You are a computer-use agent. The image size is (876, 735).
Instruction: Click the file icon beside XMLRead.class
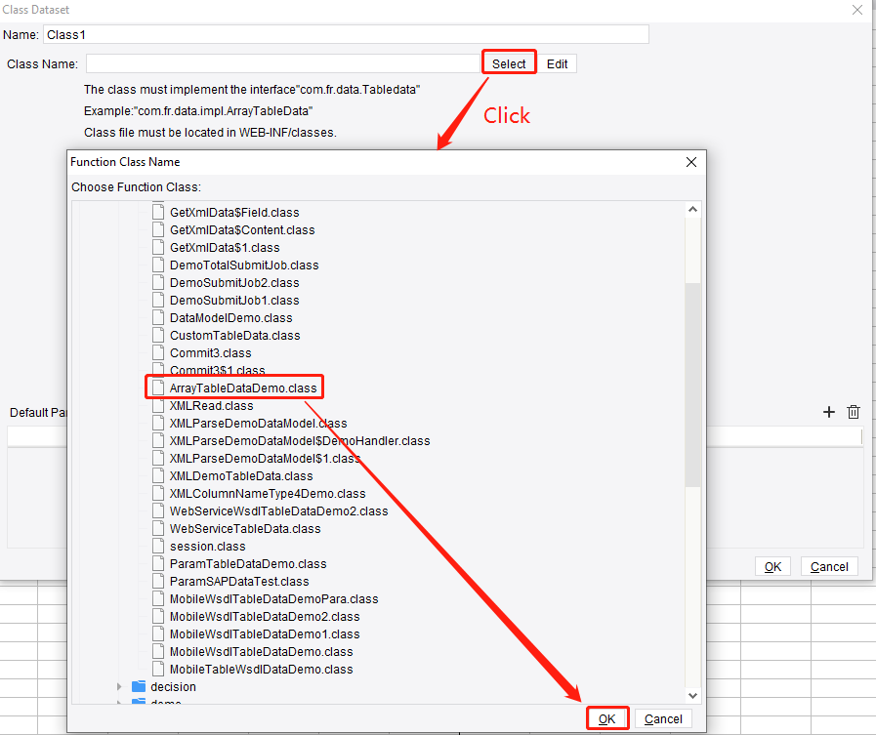pyautogui.click(x=158, y=405)
